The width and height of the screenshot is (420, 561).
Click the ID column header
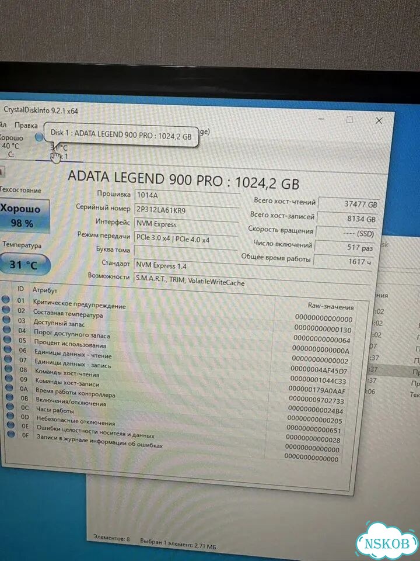[21, 289]
